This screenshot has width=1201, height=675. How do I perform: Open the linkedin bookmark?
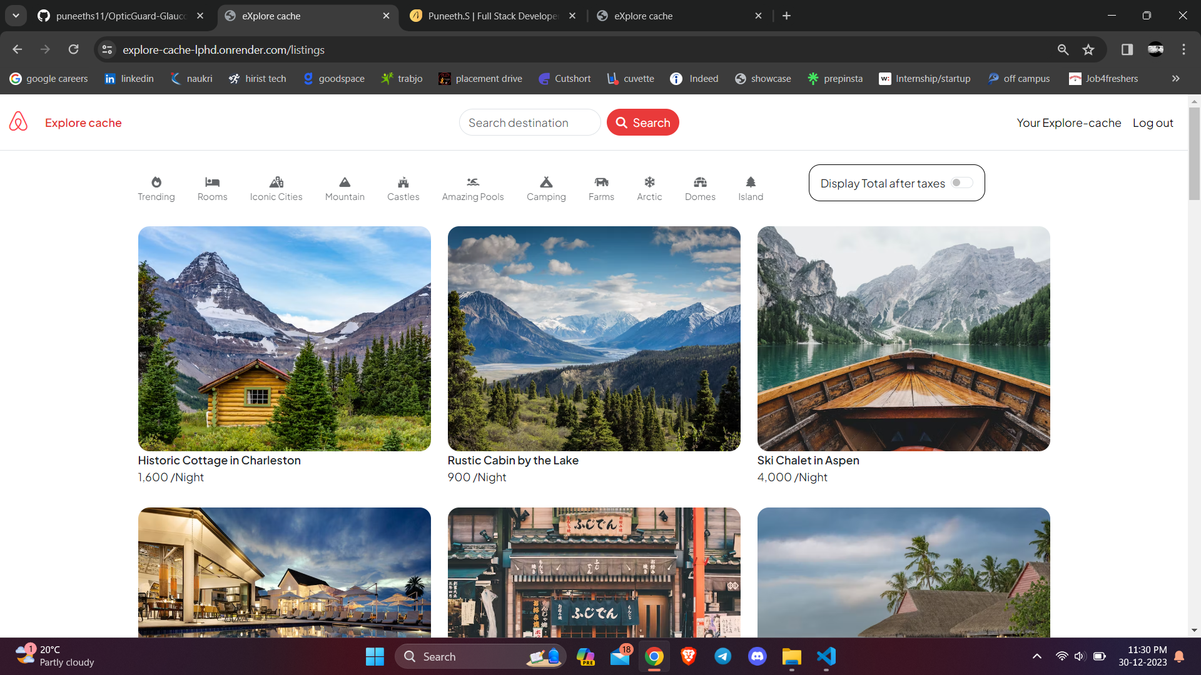tap(129, 79)
